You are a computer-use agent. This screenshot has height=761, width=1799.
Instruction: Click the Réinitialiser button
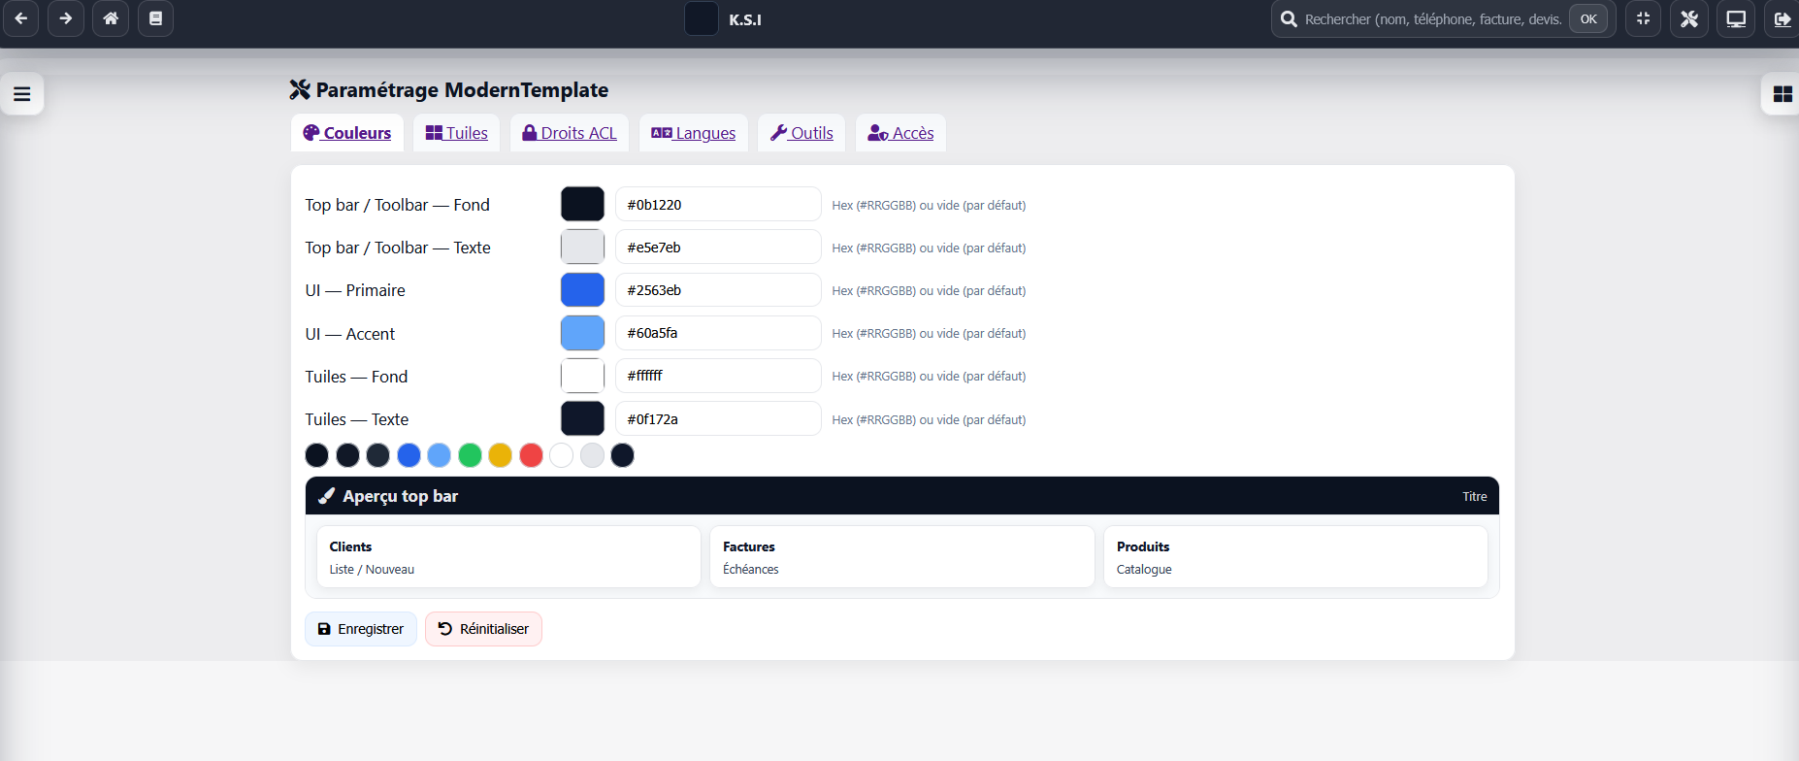click(483, 629)
